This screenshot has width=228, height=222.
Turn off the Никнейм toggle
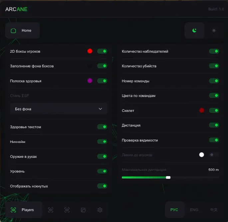click(x=102, y=142)
